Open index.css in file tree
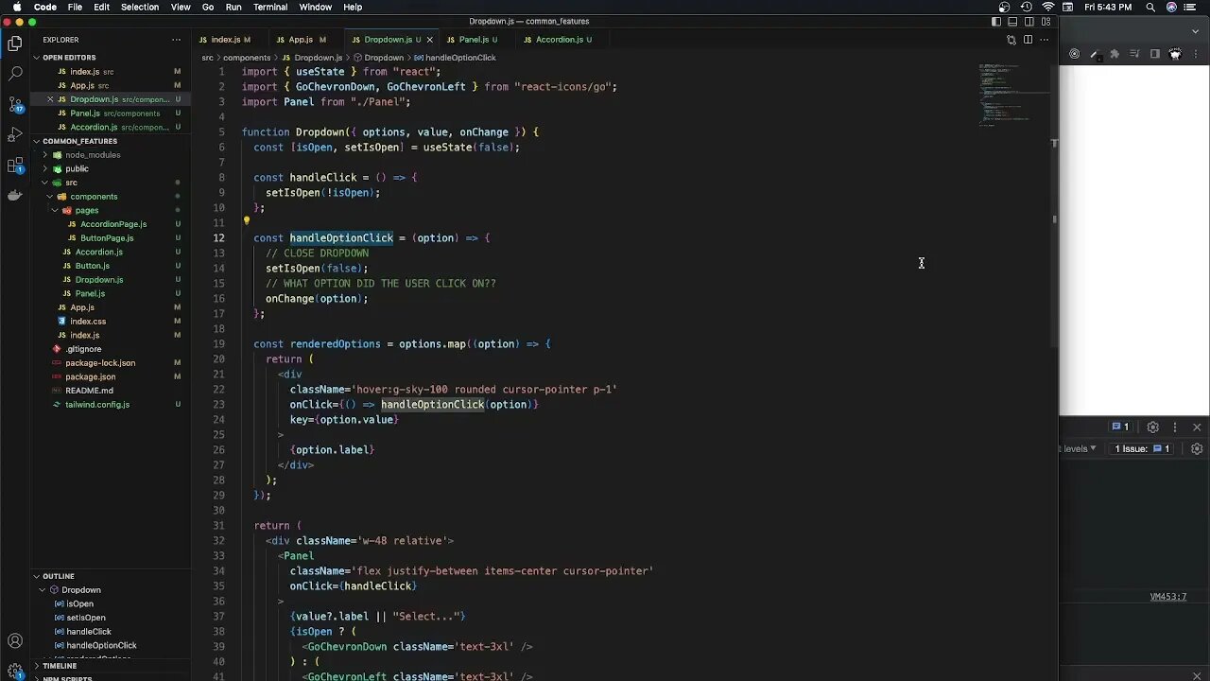 coord(88,322)
